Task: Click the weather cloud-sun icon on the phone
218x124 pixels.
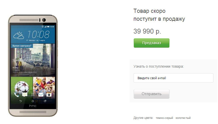Action: (x=19, y=35)
